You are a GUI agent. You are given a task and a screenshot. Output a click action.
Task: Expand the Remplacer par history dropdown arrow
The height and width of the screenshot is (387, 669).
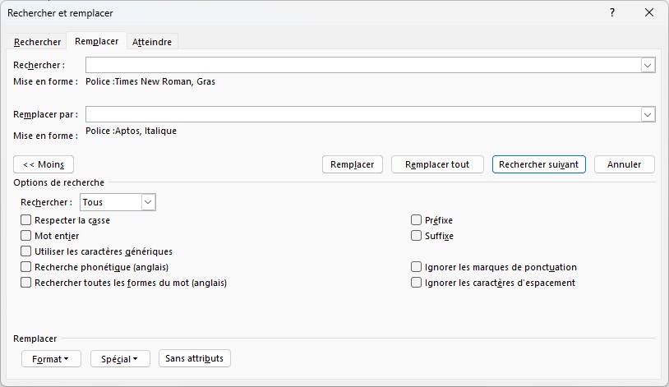648,114
